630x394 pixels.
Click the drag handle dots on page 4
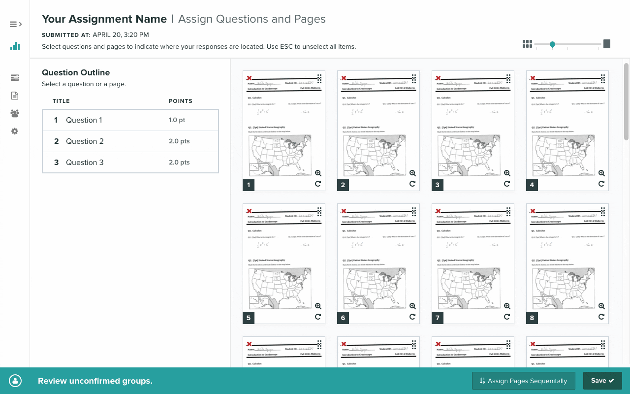(603, 79)
